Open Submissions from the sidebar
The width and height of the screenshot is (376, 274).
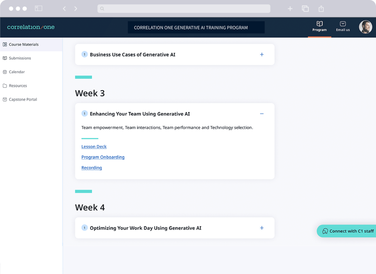[20, 58]
